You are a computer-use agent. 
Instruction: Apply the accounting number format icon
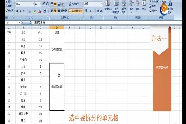(86, 11)
